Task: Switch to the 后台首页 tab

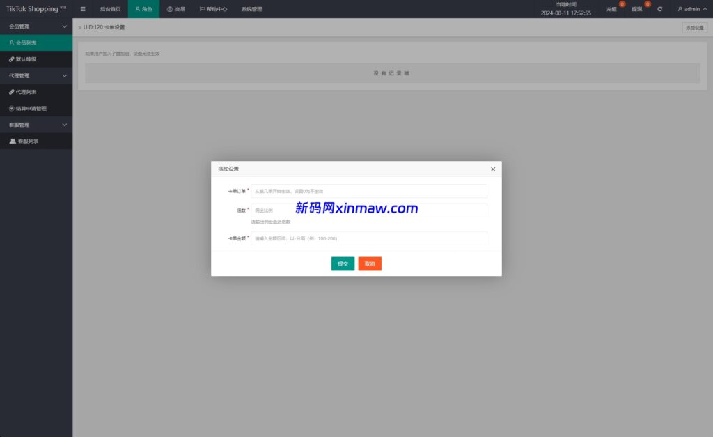Action: 110,9
